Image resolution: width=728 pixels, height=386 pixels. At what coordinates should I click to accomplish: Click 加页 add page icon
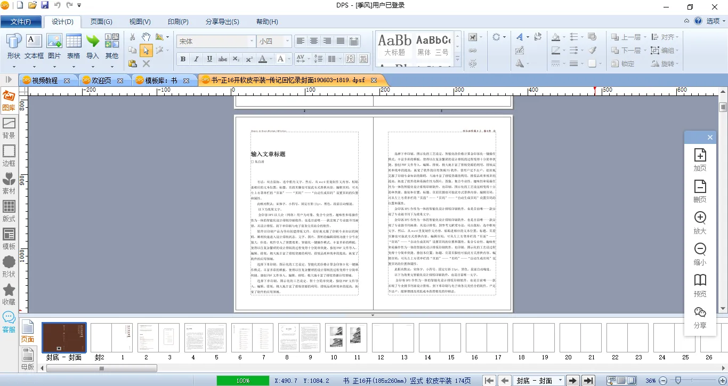(700, 159)
